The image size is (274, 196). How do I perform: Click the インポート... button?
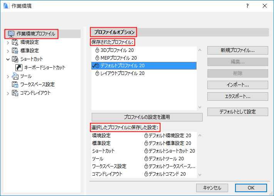[x=238, y=85]
